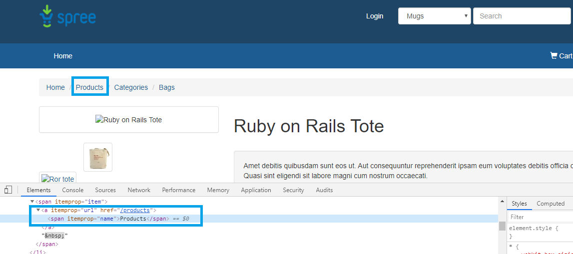Select the Styles pane tab

[x=519, y=204]
